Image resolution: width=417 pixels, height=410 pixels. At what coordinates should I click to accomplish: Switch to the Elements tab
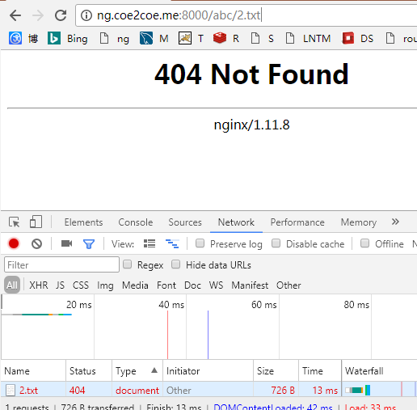click(x=83, y=222)
